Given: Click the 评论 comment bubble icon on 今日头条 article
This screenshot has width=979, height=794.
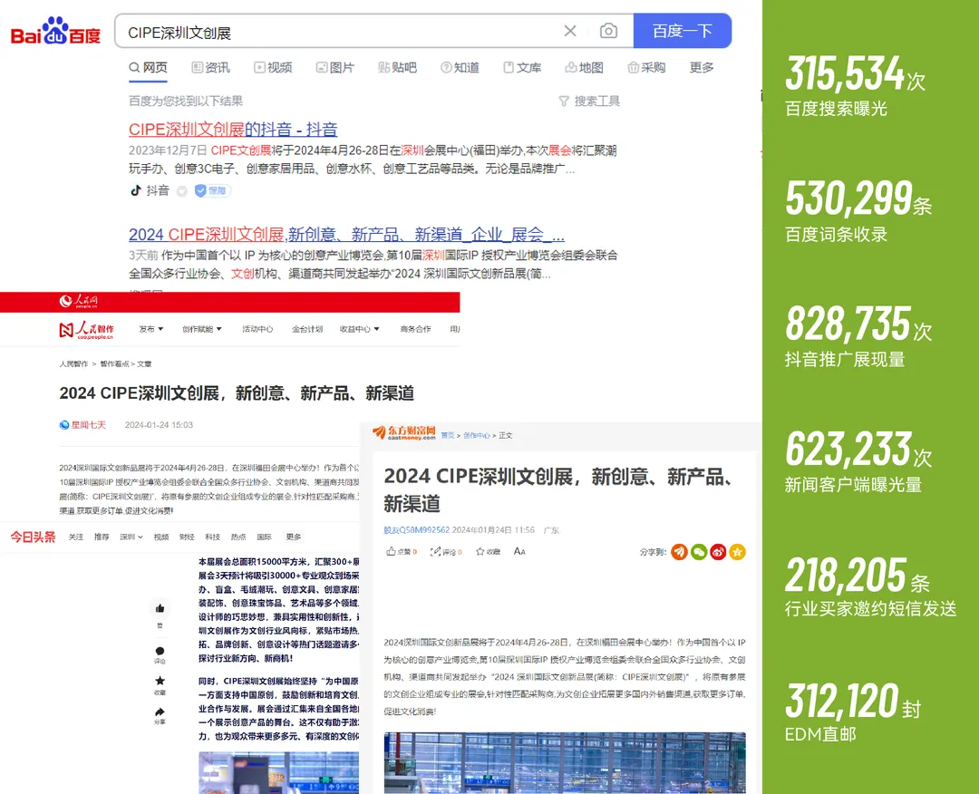Looking at the screenshot, I should pos(160,651).
